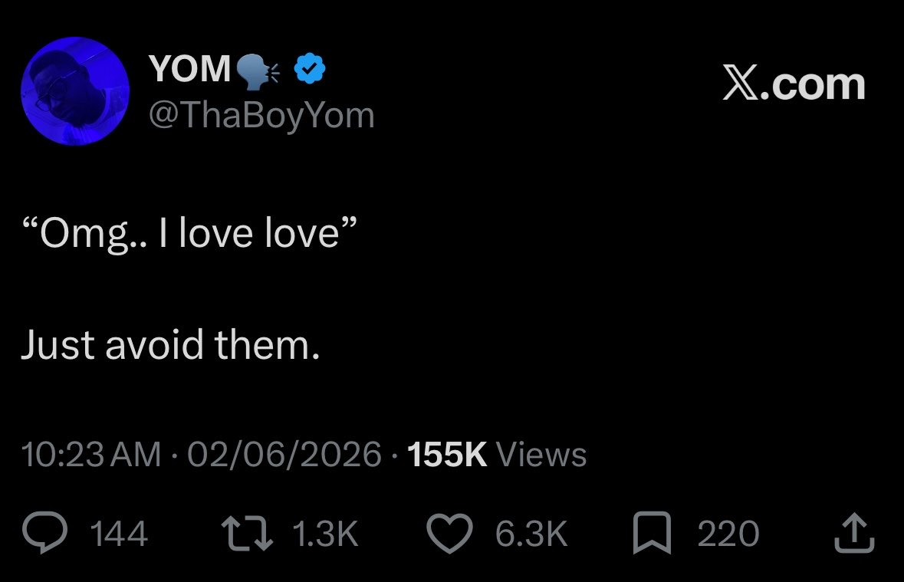Select the "Just avoid them." line

(171, 344)
